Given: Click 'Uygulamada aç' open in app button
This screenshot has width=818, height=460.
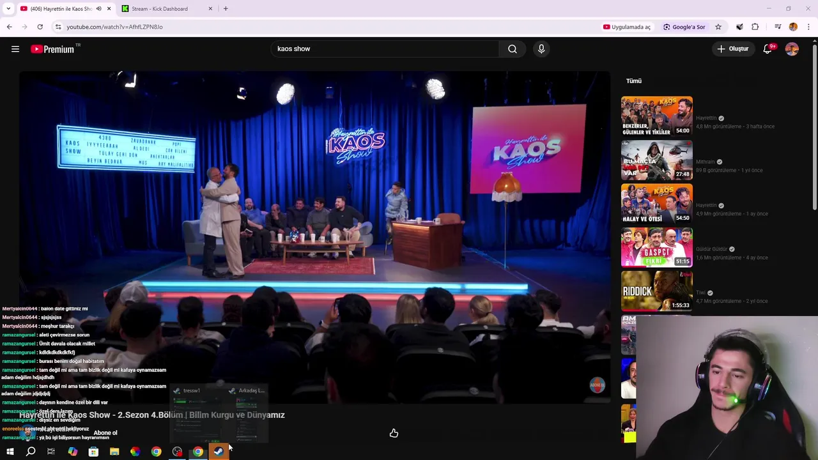Looking at the screenshot, I should tap(626, 27).
